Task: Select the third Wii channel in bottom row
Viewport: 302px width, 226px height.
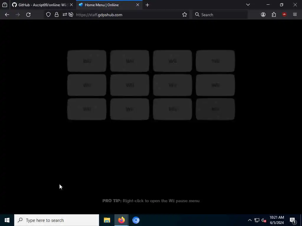Action: coord(172,109)
